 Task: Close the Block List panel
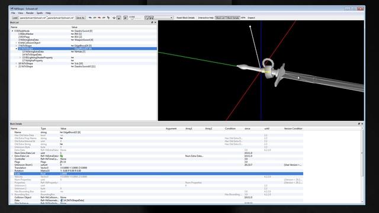[155, 22]
